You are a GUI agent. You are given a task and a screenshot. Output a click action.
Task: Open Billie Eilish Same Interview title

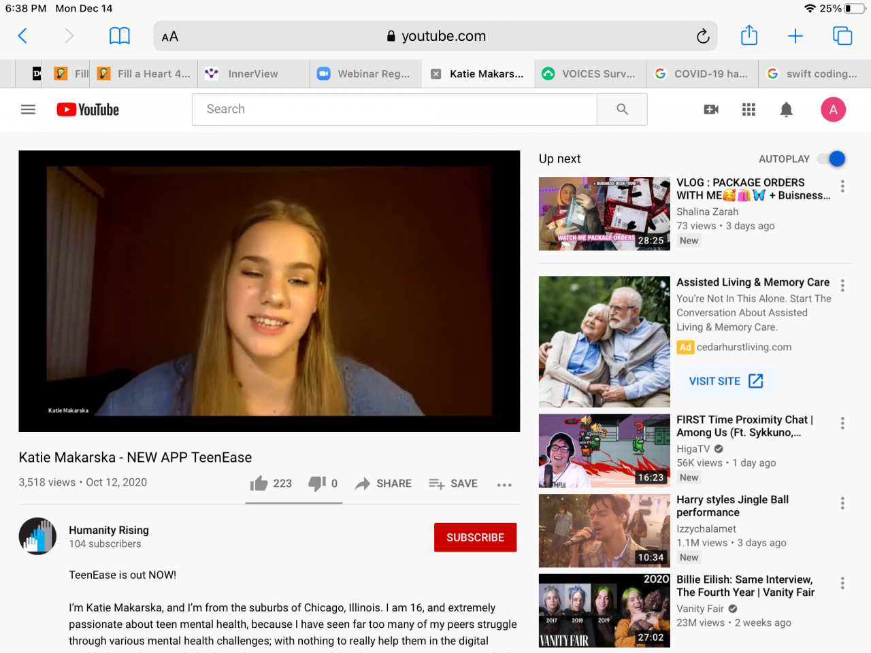click(746, 586)
